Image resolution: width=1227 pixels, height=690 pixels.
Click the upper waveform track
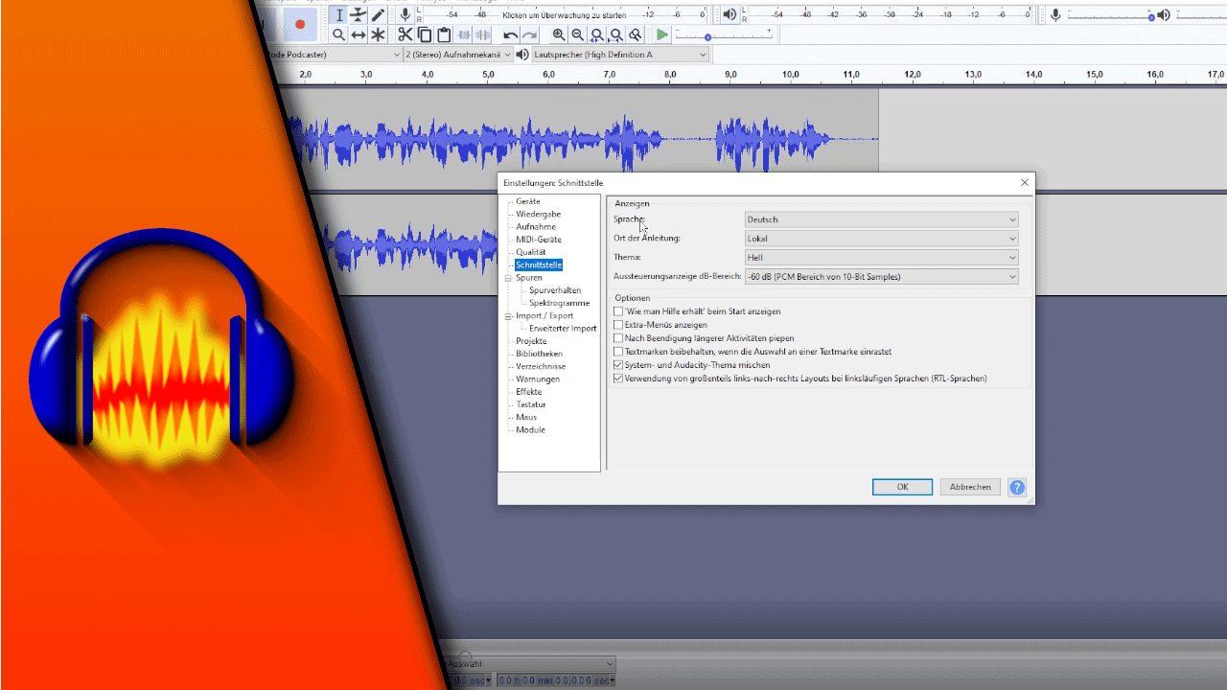(x=585, y=139)
